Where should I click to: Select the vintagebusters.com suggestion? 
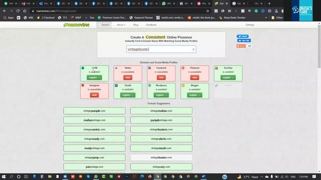(x=162, y=129)
